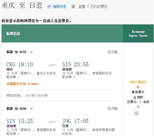The width and height of the screenshot is (154, 136).
Task: Expand flight SQ 5156 details chevron
Action: (x=31, y=108)
